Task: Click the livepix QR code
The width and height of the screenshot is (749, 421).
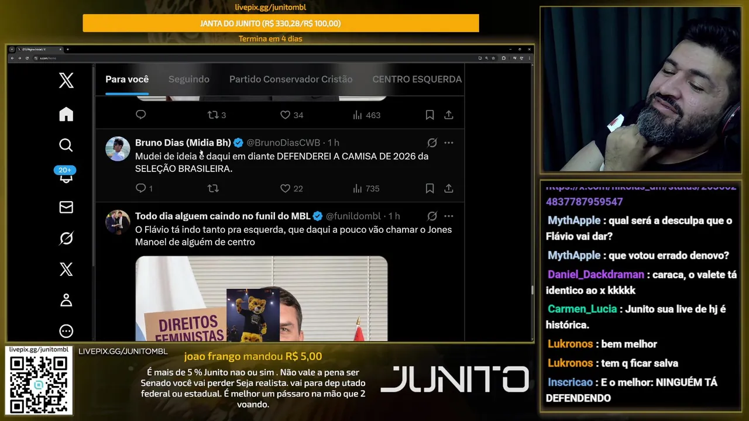Action: pos(39,384)
